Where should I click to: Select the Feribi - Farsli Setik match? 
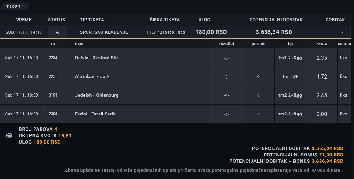95,114
